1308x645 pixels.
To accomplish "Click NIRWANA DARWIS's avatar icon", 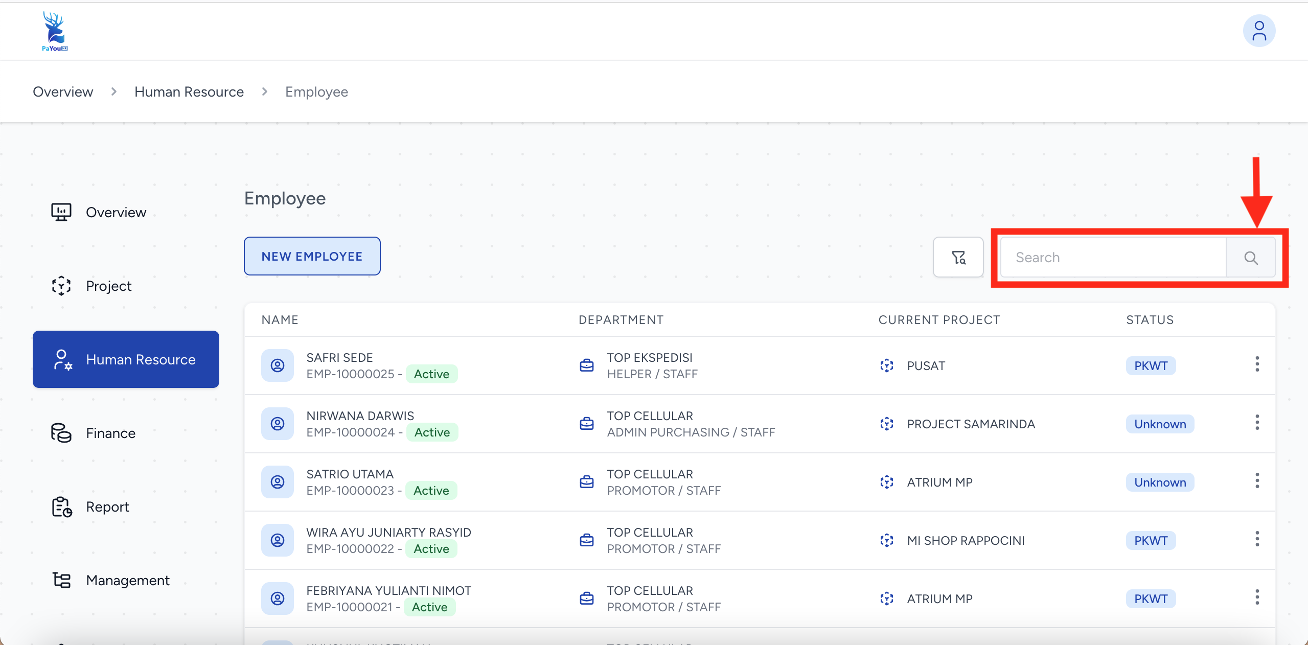I will click(278, 424).
